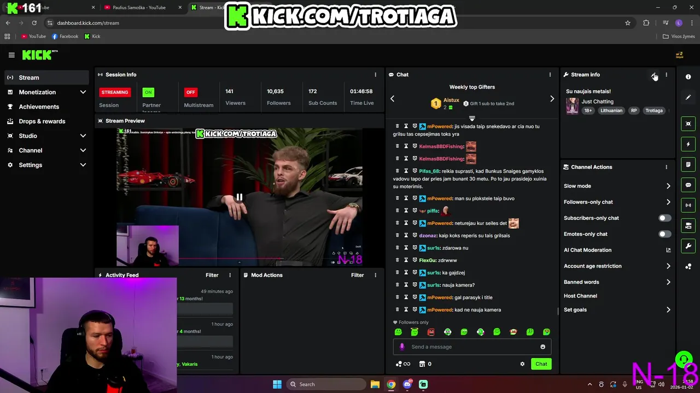Toggle the document widget icon in right sidebar
Screen dimensions: 700x393
pyautogui.click(x=689, y=164)
